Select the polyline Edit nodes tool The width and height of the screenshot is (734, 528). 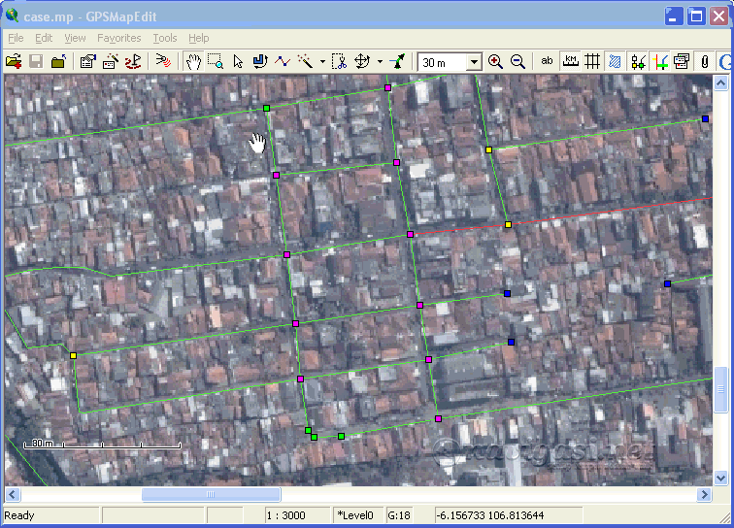tap(283, 61)
